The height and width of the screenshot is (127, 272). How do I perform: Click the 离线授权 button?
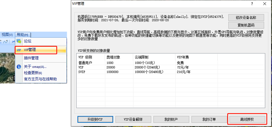[247, 119]
